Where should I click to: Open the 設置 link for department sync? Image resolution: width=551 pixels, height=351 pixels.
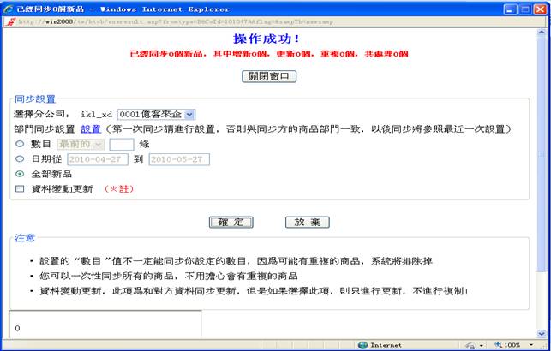pyautogui.click(x=90, y=129)
